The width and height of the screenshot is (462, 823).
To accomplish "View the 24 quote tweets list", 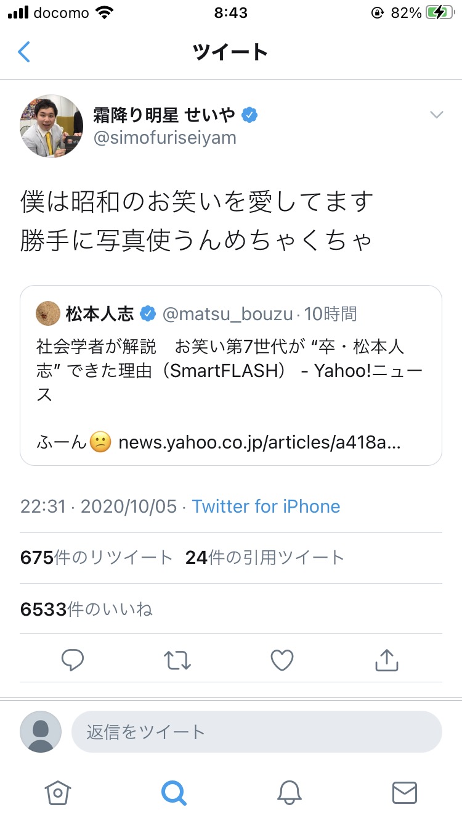I will point(265,558).
